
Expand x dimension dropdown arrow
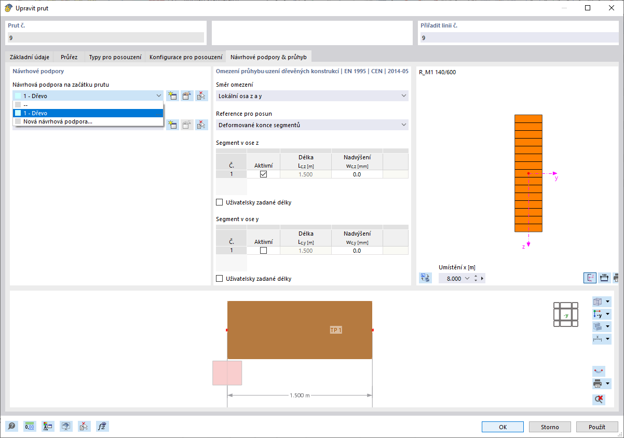click(607, 339)
